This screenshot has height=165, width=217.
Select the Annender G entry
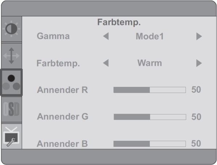tap(63, 117)
